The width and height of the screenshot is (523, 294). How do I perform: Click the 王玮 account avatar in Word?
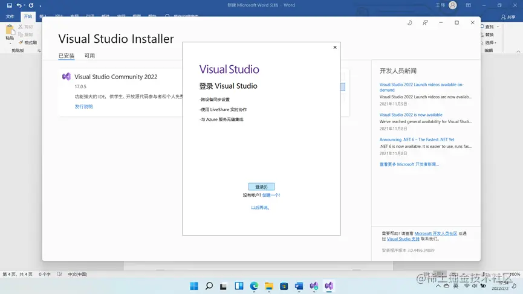tap(453, 5)
